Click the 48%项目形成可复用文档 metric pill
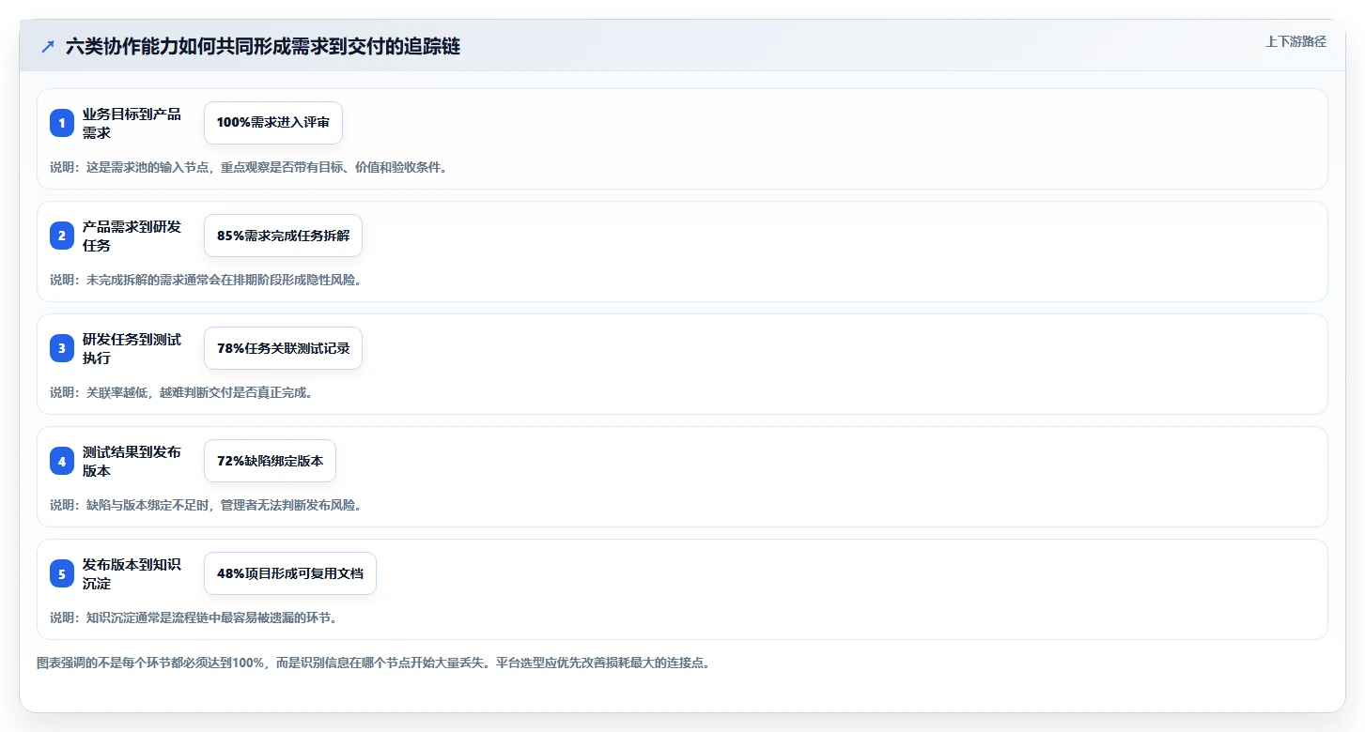Screen dimensions: 1365x732 coord(290,573)
